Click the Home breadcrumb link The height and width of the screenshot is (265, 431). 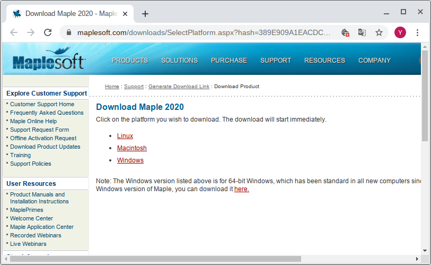[112, 87]
